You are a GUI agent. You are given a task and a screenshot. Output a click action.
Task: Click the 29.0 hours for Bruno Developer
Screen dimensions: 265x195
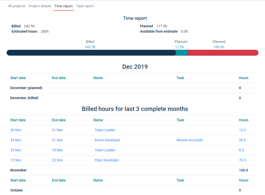tap(242, 140)
